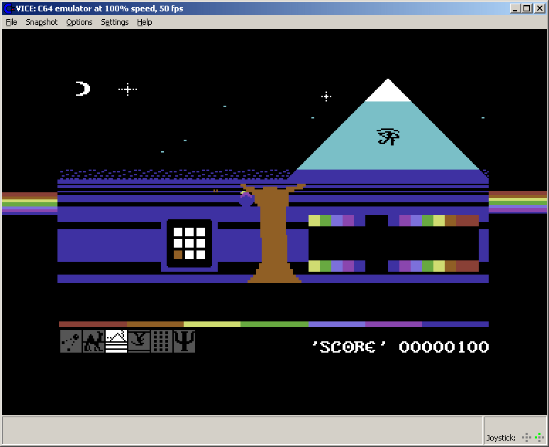The height and width of the screenshot is (447, 549).
Task: Click the joystick status indicator dots
Action: click(x=533, y=437)
